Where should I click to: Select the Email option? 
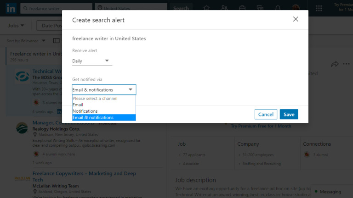(x=104, y=104)
